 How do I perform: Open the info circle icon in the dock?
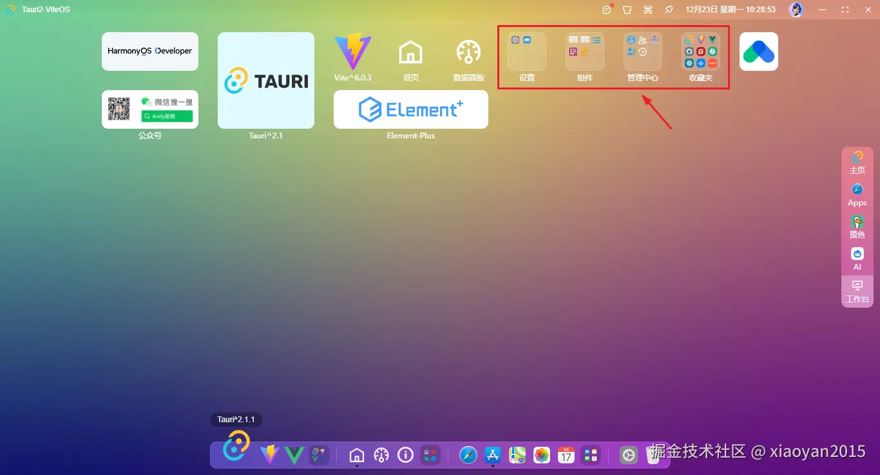(405, 455)
